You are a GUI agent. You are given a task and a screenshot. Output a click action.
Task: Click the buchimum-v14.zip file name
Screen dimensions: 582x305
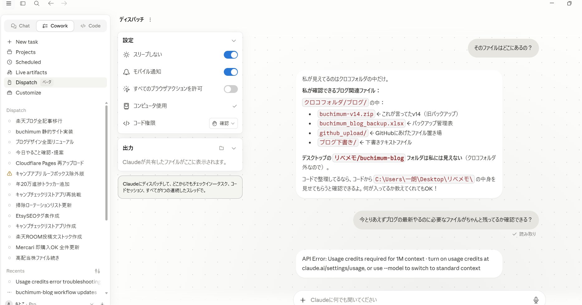pyautogui.click(x=346, y=114)
